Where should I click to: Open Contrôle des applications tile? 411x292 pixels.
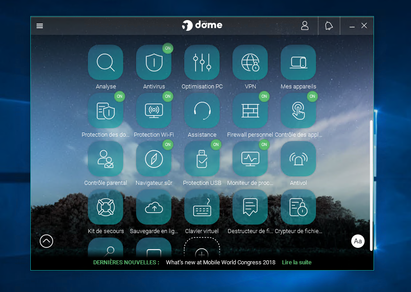click(x=298, y=110)
